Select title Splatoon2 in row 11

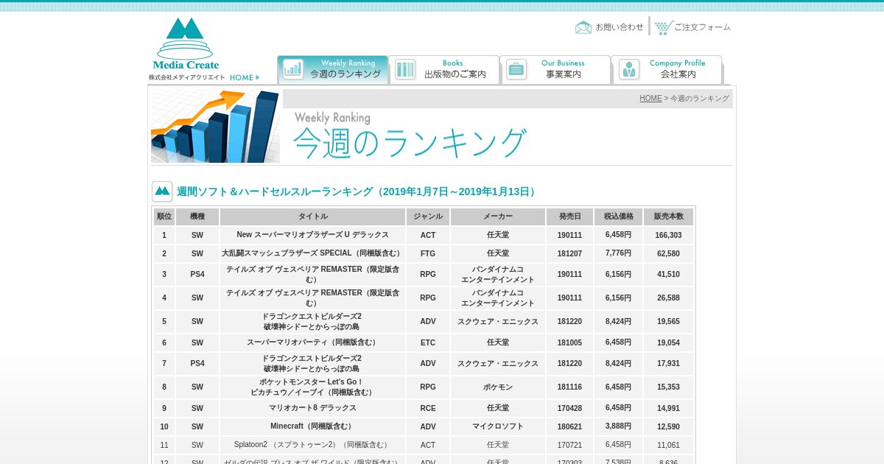[313, 445]
